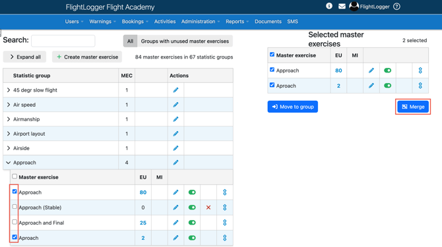Open the Activities menu item

pyautogui.click(x=165, y=21)
